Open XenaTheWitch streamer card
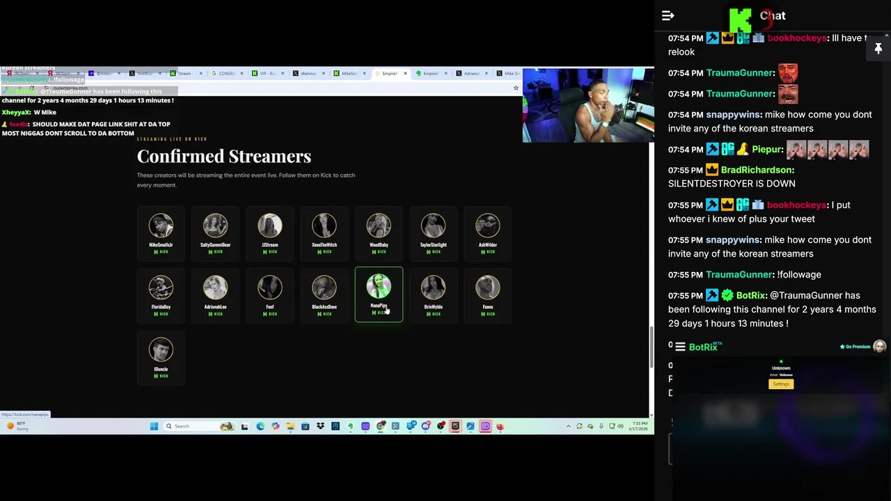This screenshot has width=891, height=501. point(324,234)
